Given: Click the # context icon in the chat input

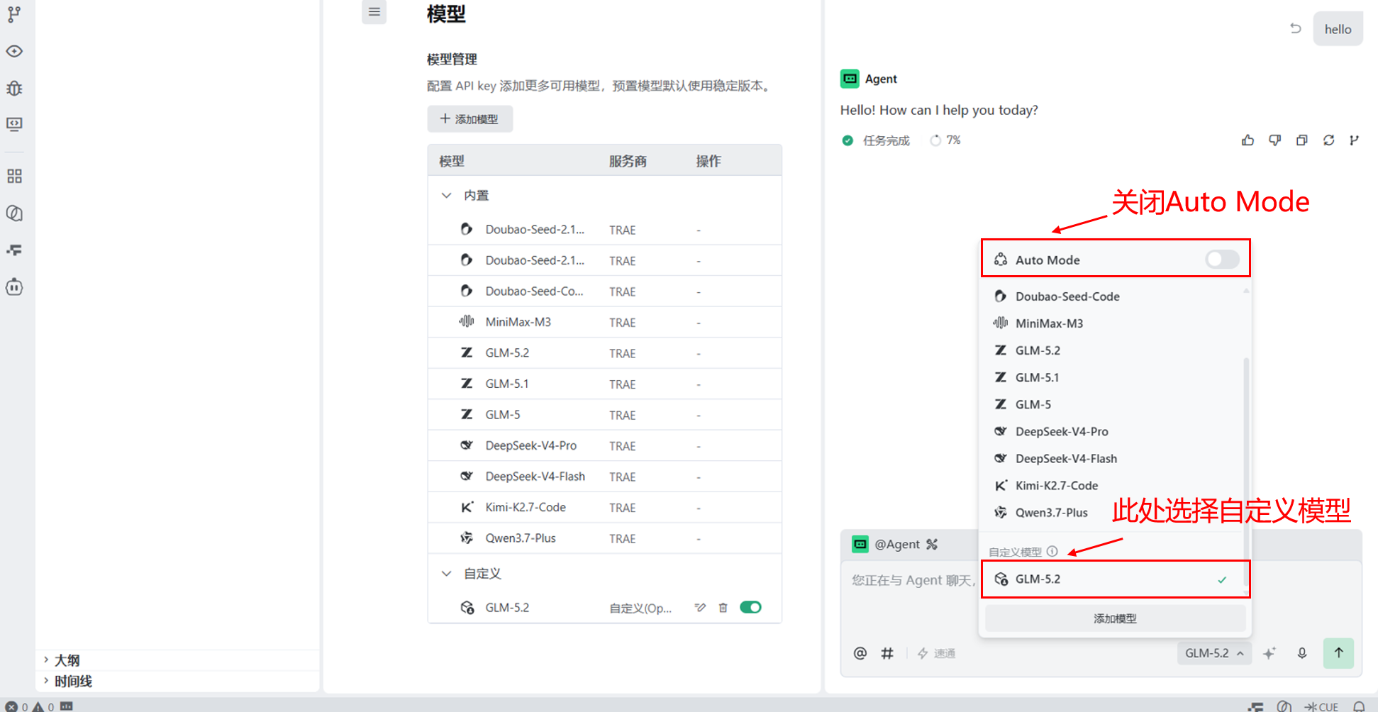Looking at the screenshot, I should (887, 653).
